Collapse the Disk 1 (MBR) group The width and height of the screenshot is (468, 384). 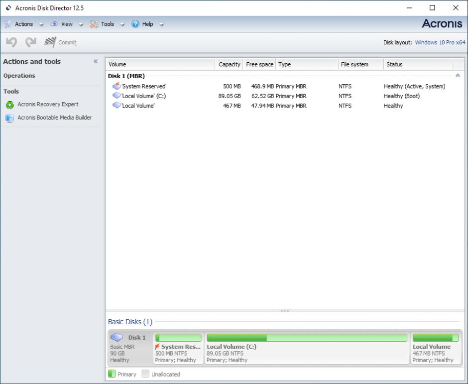[458, 76]
